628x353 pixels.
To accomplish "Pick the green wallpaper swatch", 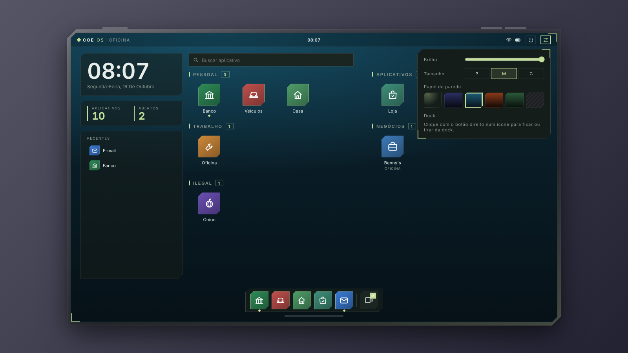I will pos(515,100).
